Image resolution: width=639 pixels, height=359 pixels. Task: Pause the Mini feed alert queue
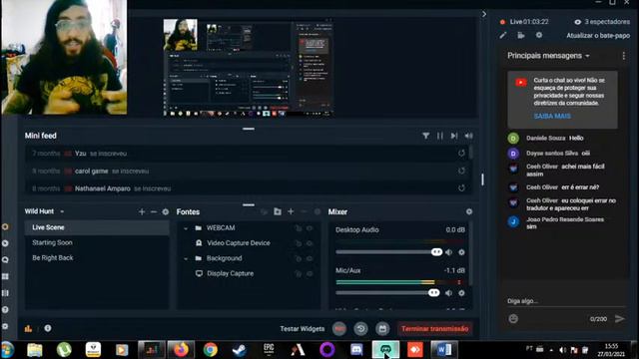pos(440,136)
